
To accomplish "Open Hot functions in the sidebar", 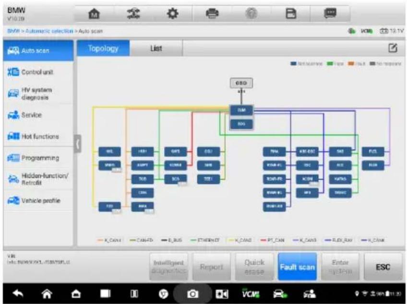I will [x=38, y=137].
